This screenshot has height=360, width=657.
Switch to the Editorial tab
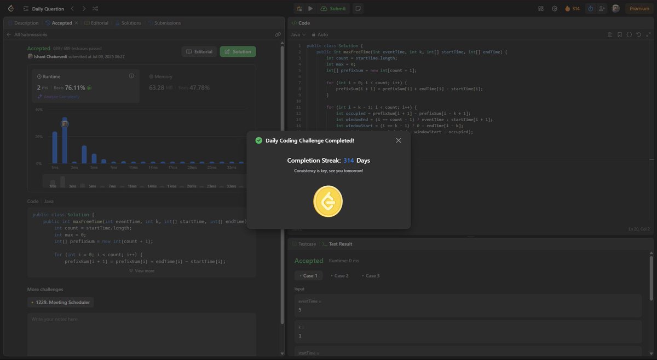[x=96, y=23]
